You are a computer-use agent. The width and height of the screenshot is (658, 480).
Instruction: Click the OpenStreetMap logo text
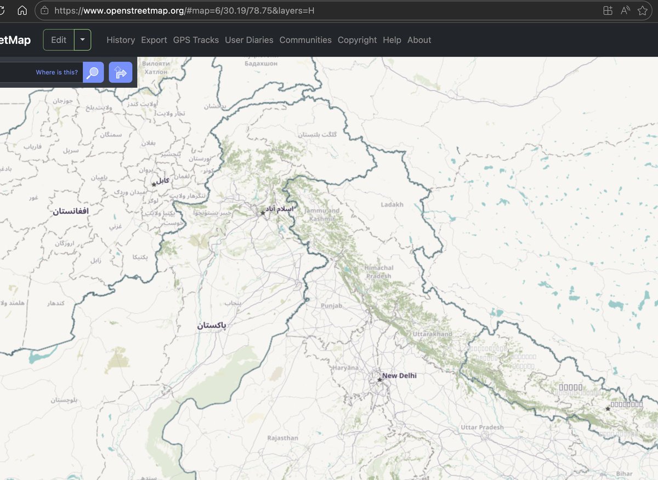pyautogui.click(x=15, y=40)
